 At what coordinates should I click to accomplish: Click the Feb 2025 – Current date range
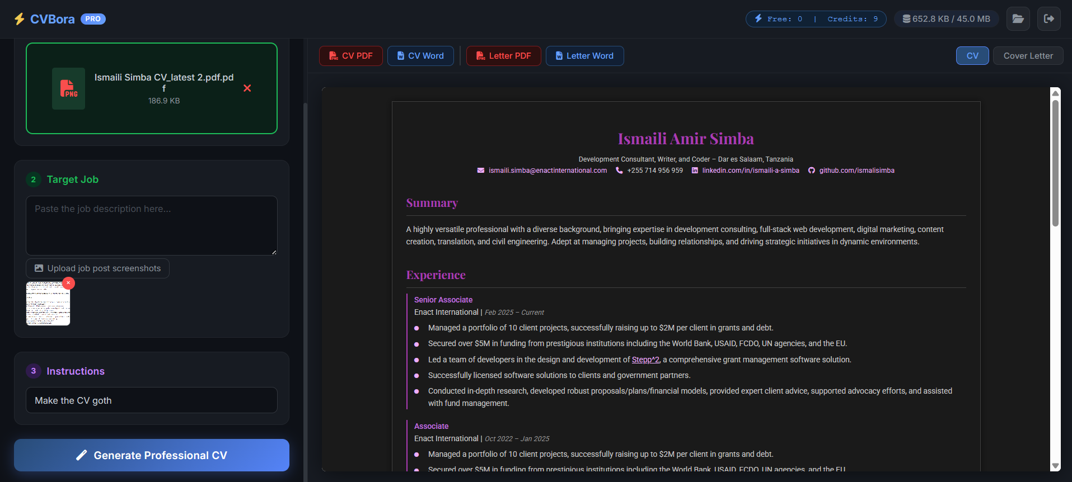pos(514,313)
